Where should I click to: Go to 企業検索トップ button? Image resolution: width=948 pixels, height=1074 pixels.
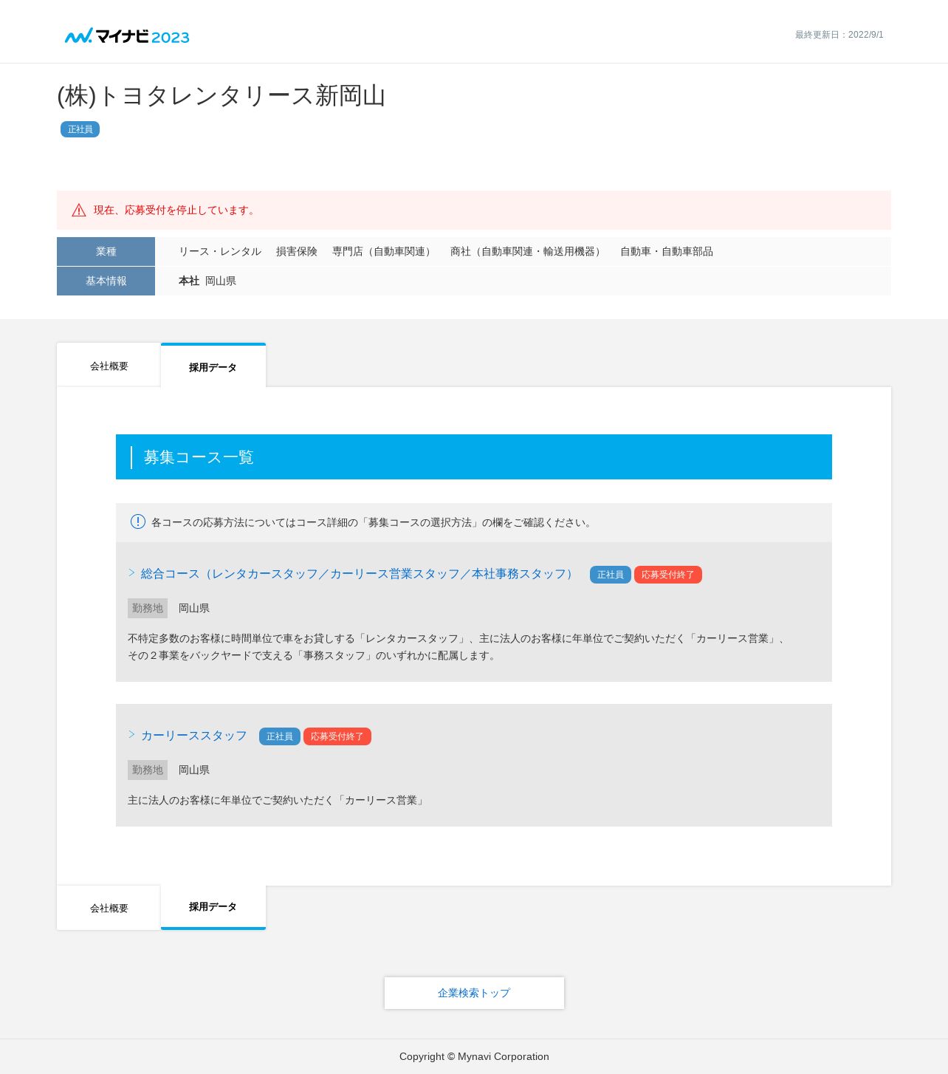click(x=474, y=993)
